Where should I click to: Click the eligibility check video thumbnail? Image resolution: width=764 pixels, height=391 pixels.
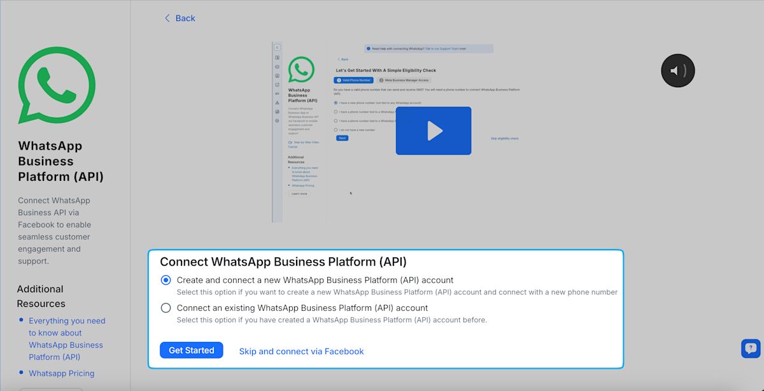click(434, 130)
